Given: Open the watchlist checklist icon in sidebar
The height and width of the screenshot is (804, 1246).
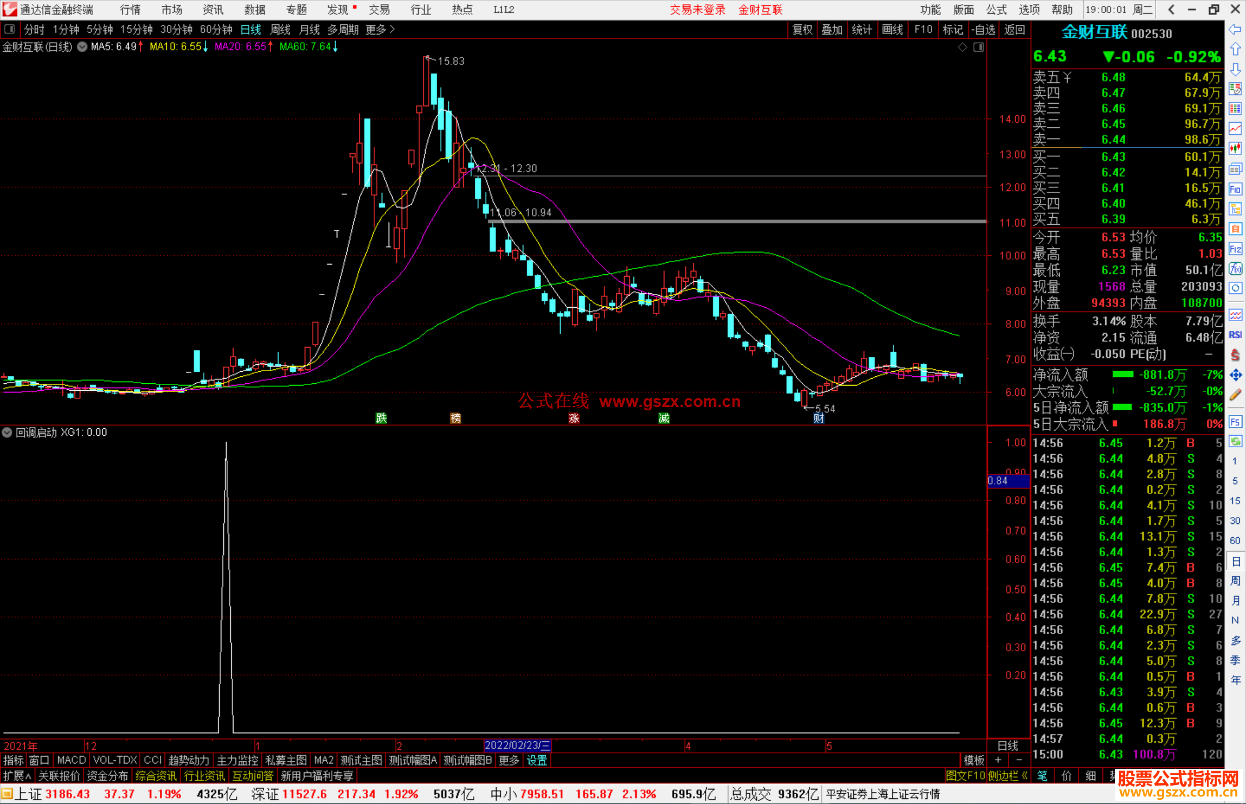Looking at the screenshot, I should click(x=1235, y=89).
